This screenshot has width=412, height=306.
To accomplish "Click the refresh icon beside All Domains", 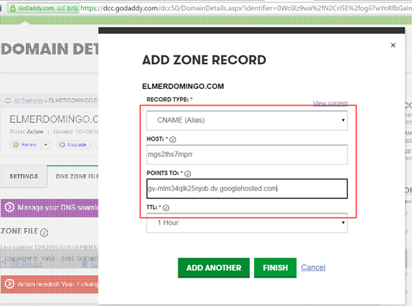I will pyautogui.click(x=8, y=100).
